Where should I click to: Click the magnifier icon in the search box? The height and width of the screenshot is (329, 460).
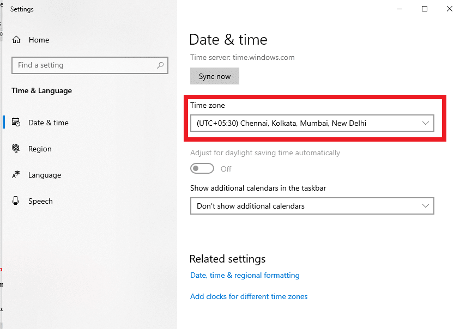tap(160, 65)
